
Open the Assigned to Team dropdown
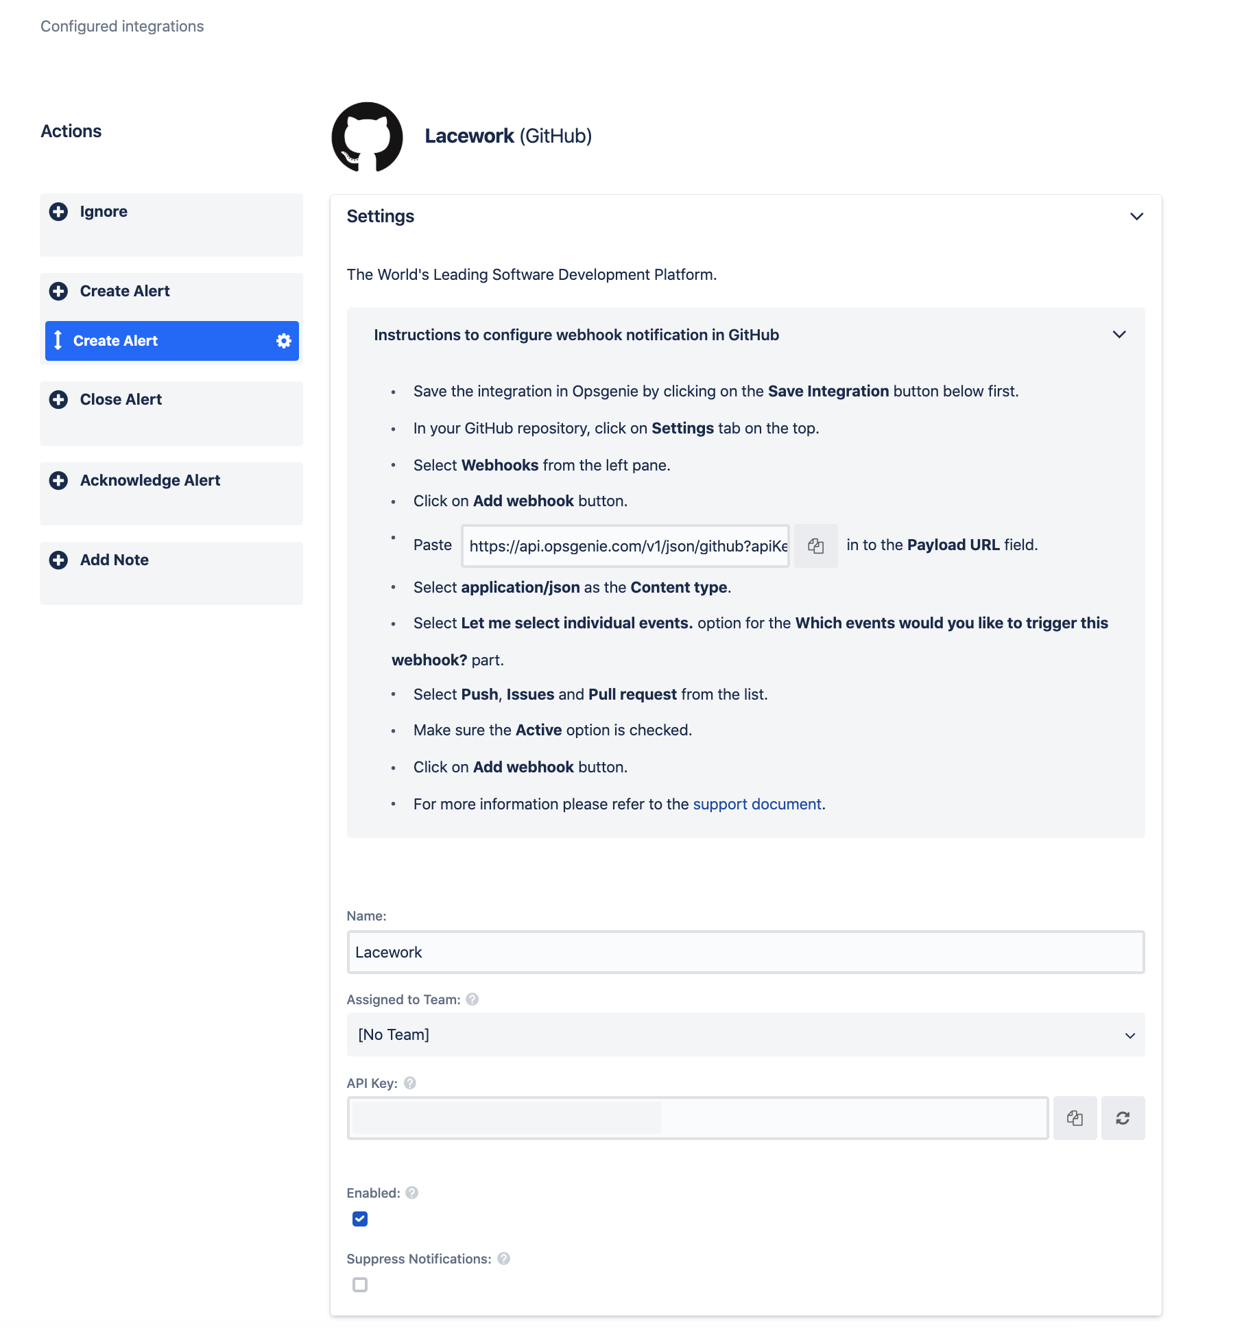(x=745, y=1034)
